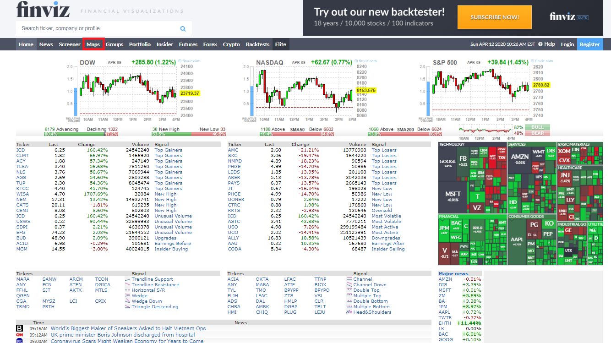Click the Triangle Descending pattern icon
This screenshot has height=343, width=611.
(128, 307)
